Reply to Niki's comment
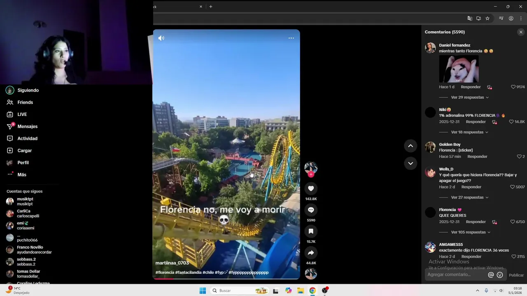This screenshot has width=527, height=296. (476, 122)
